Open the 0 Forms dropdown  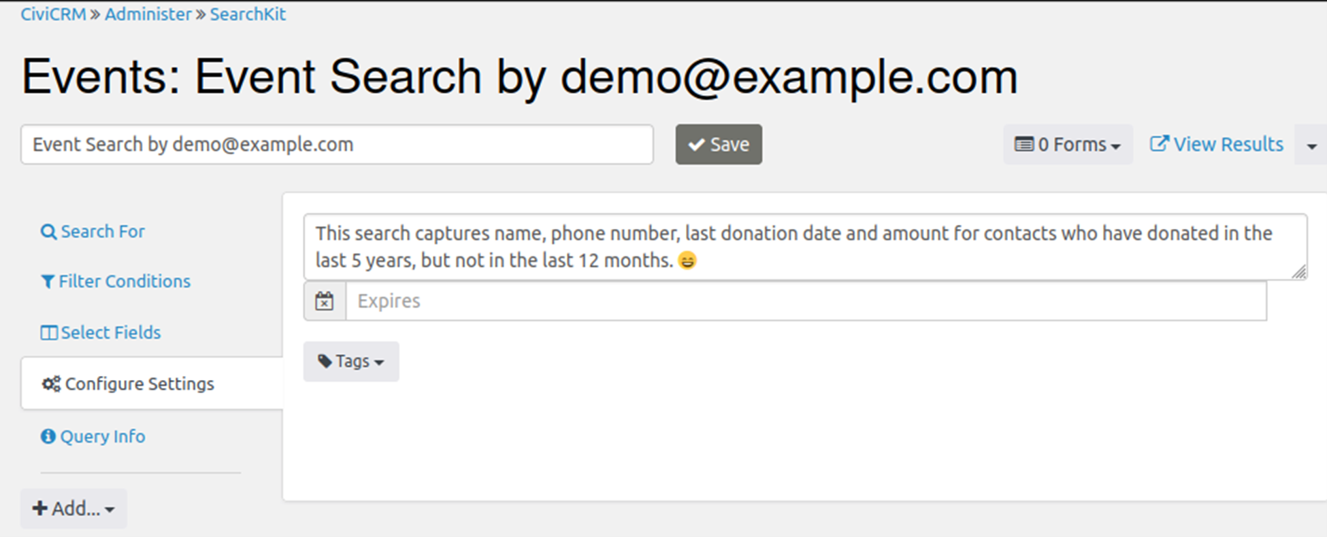pyautogui.click(x=1067, y=144)
